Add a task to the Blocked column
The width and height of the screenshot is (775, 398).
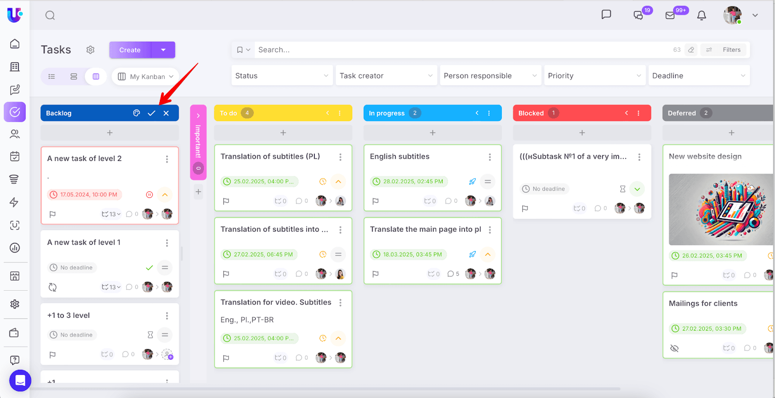[x=582, y=133]
